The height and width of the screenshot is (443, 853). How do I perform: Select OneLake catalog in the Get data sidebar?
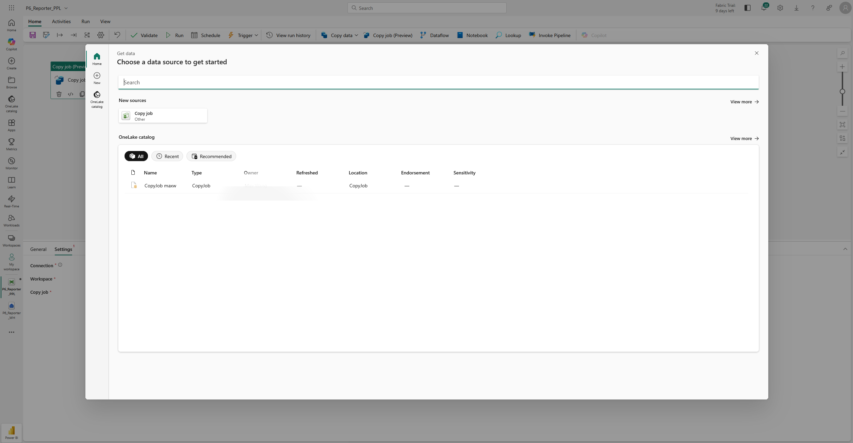[x=97, y=99]
